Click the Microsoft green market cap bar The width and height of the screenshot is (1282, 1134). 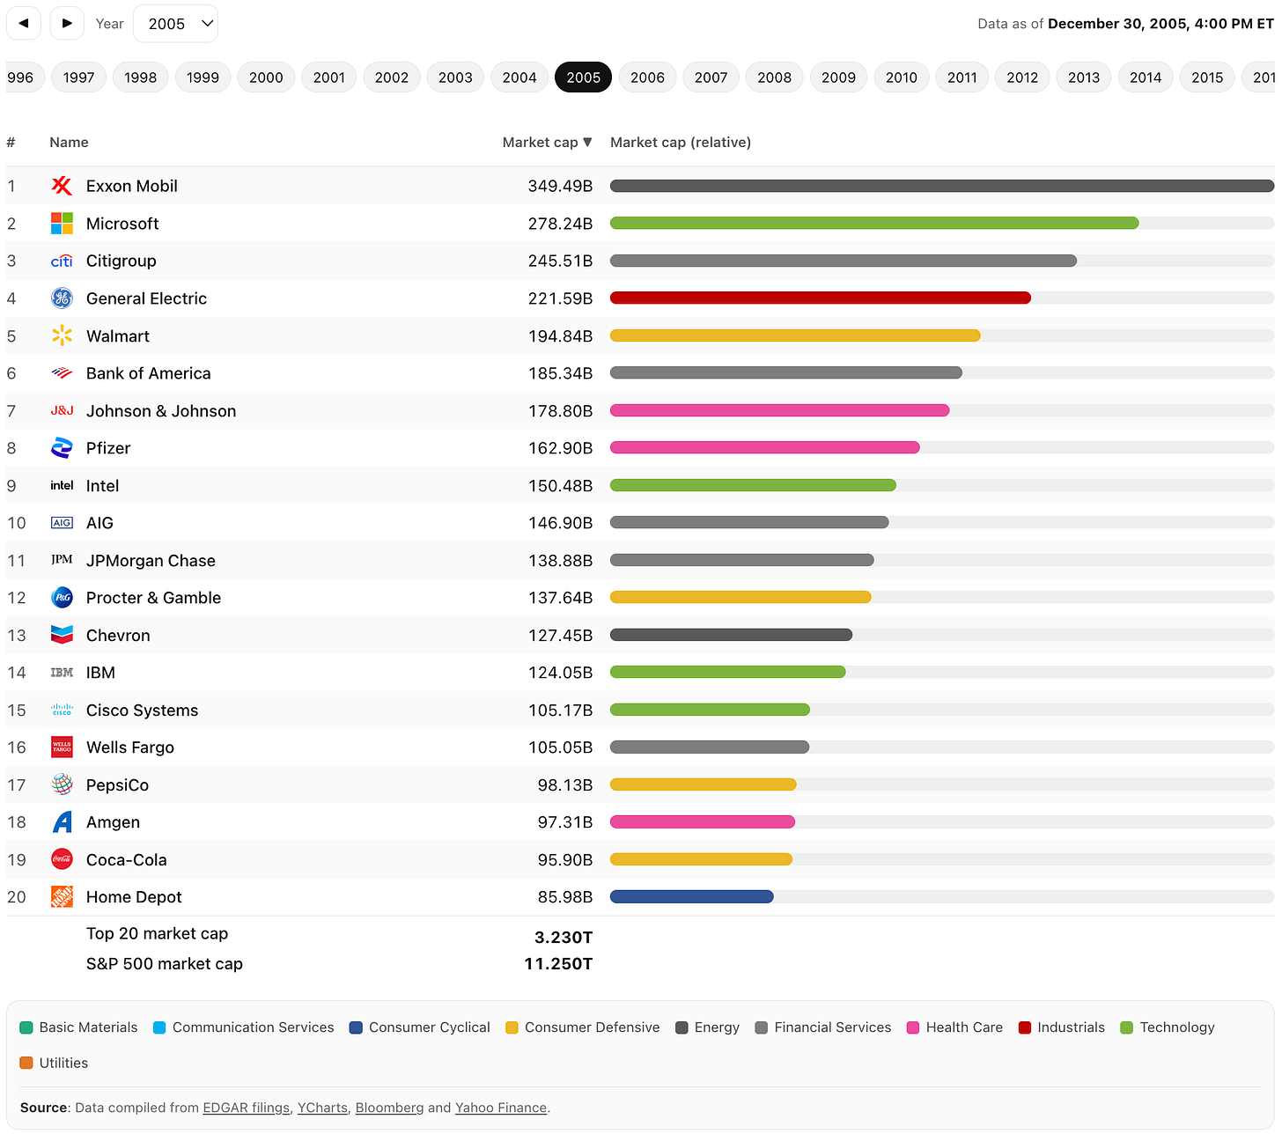pyautogui.click(x=874, y=224)
